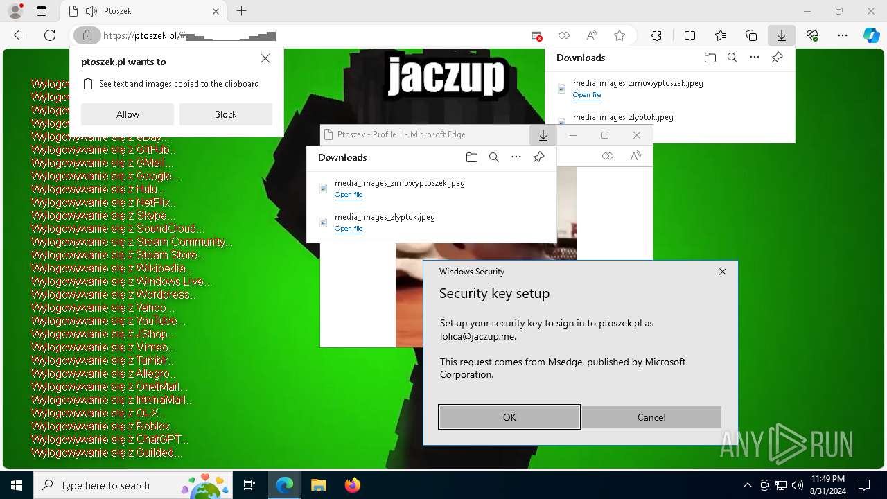This screenshot has height=499, width=887.
Task: Open the Windows Start menu
Action: coord(17,485)
